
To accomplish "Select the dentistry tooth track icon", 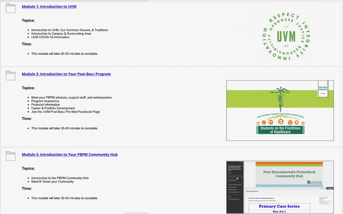I will pyautogui.click(x=297, y=122).
